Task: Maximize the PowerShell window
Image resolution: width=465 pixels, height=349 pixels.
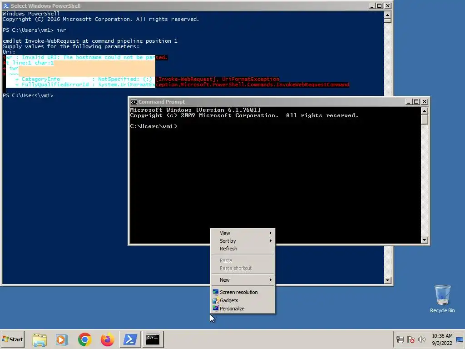Action: [x=380, y=5]
